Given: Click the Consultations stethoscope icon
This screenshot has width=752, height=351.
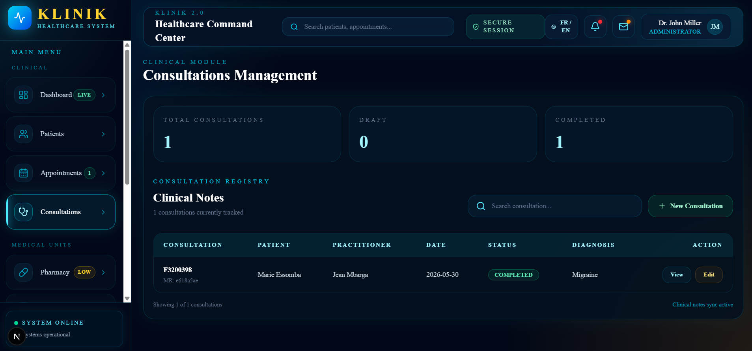Looking at the screenshot, I should [23, 212].
